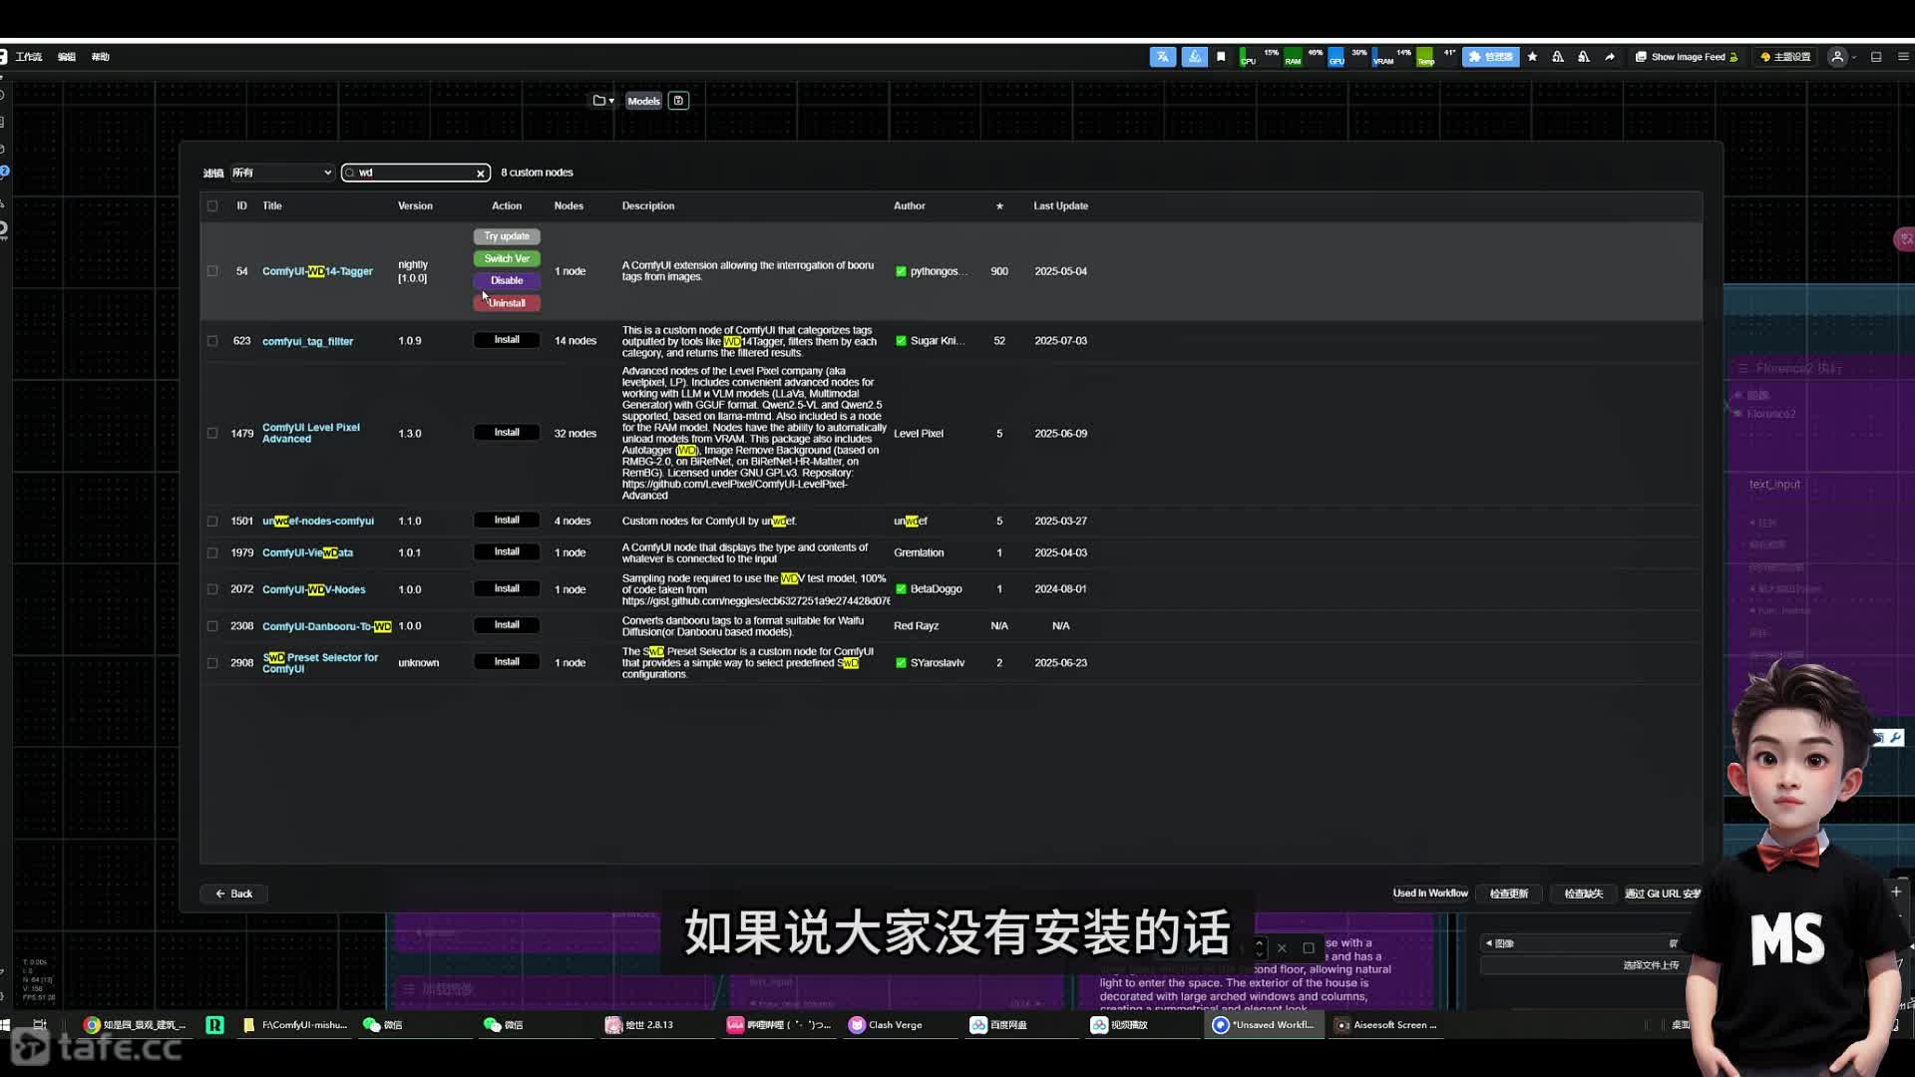Click Disable for WD14-Tagger
The image size is (1915, 1077).
tap(507, 280)
